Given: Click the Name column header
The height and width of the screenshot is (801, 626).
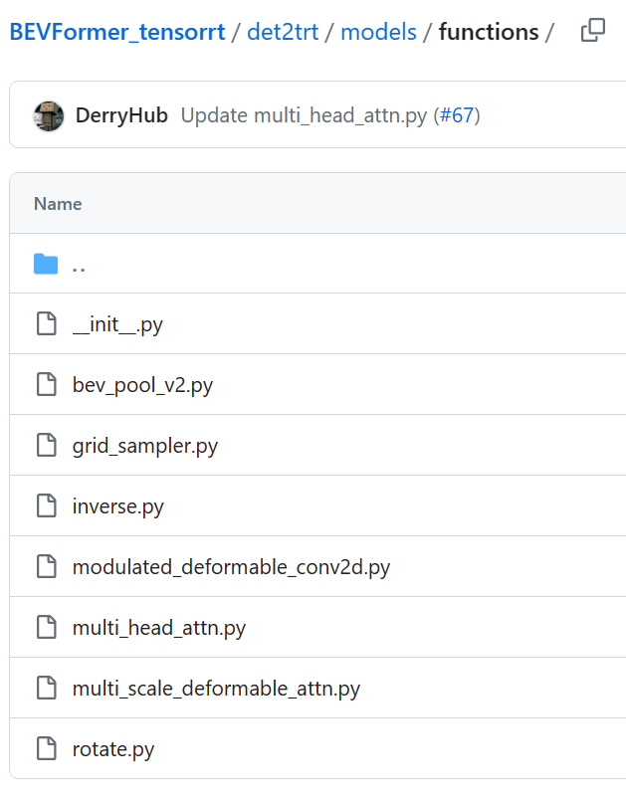Looking at the screenshot, I should click(x=58, y=204).
